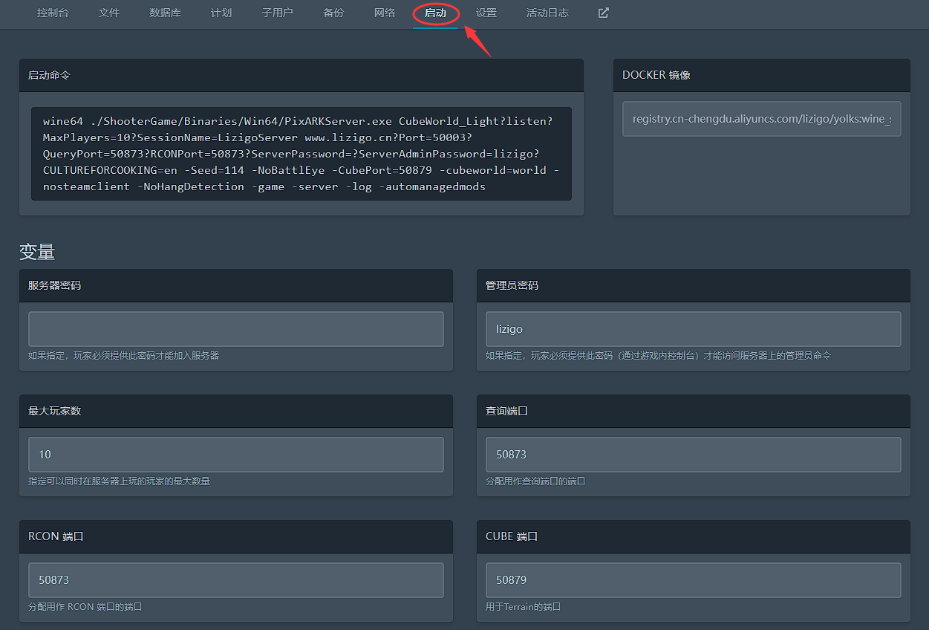929x630 pixels.
Task: Click the hint 用于Terrain的端口
Action: (x=524, y=607)
